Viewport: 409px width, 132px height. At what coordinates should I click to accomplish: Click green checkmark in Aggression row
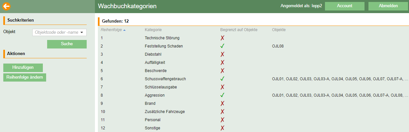[x=222, y=95]
